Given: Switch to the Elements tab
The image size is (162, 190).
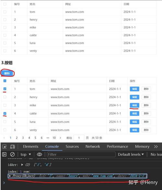Looking at the screenshot, I should point(31,147).
